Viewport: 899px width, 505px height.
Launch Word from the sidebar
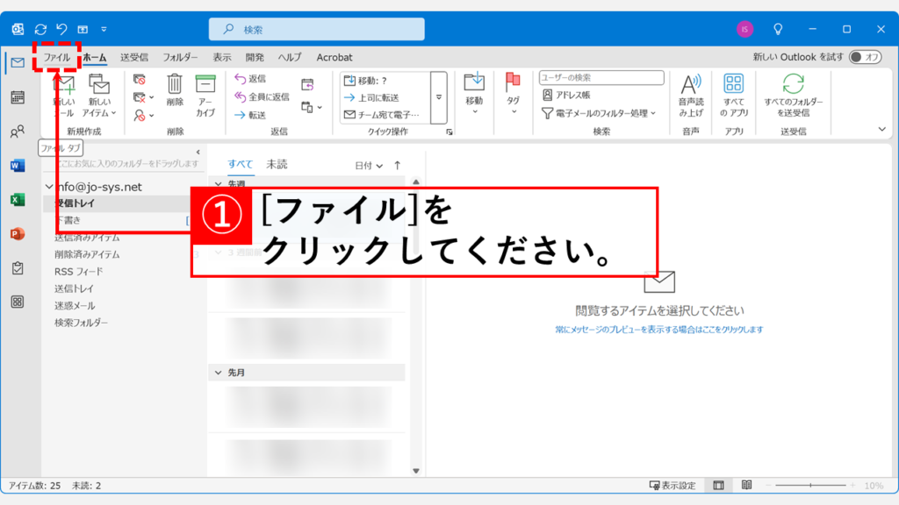point(18,166)
